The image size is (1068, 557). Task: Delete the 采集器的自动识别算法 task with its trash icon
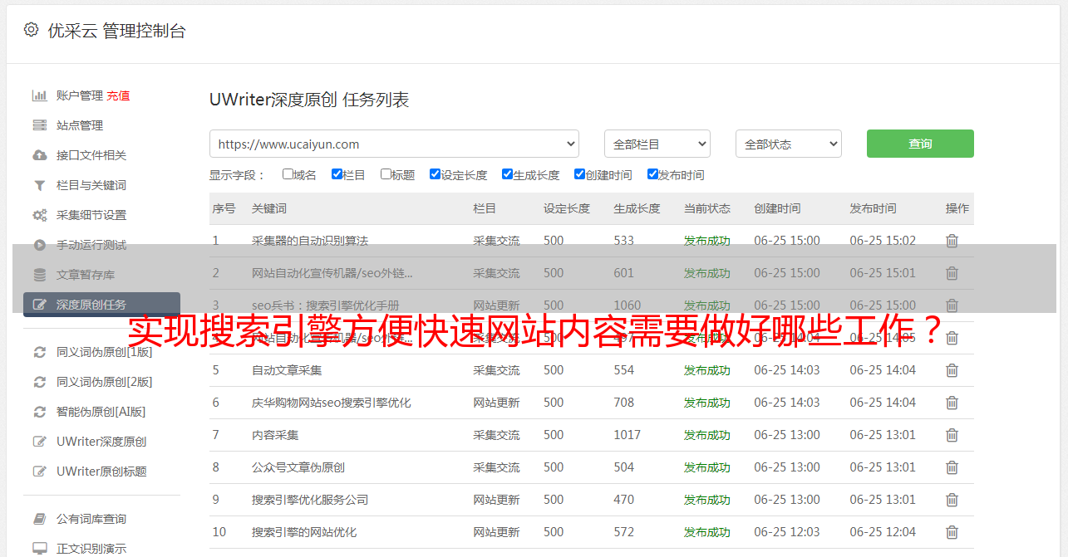point(952,241)
